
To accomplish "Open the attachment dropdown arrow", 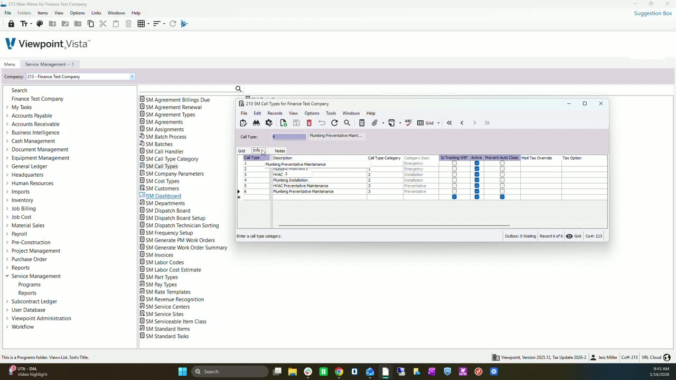I will pos(383,123).
